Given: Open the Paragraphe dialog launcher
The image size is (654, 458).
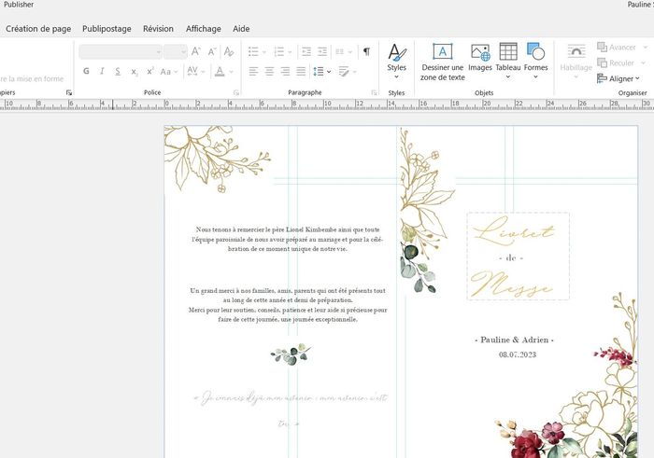Looking at the screenshot, I should (x=374, y=92).
